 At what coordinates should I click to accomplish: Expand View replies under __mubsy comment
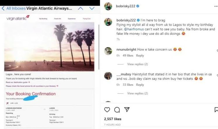pos(138,93)
